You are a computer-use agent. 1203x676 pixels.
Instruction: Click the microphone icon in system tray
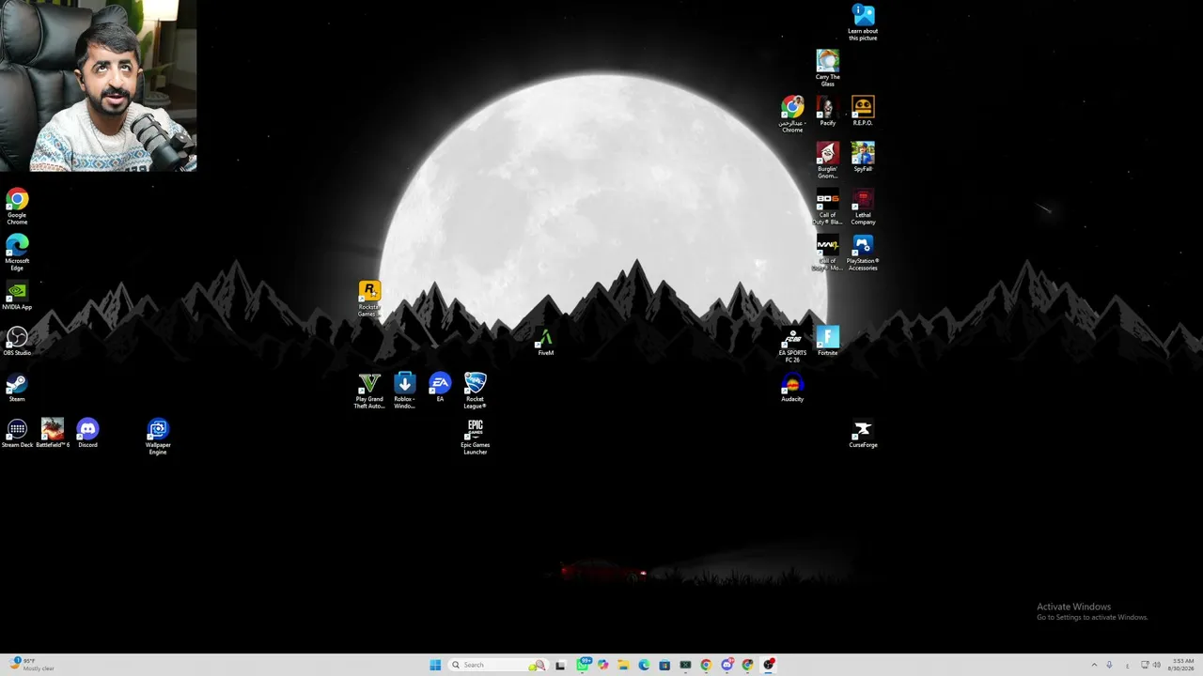tap(1109, 665)
